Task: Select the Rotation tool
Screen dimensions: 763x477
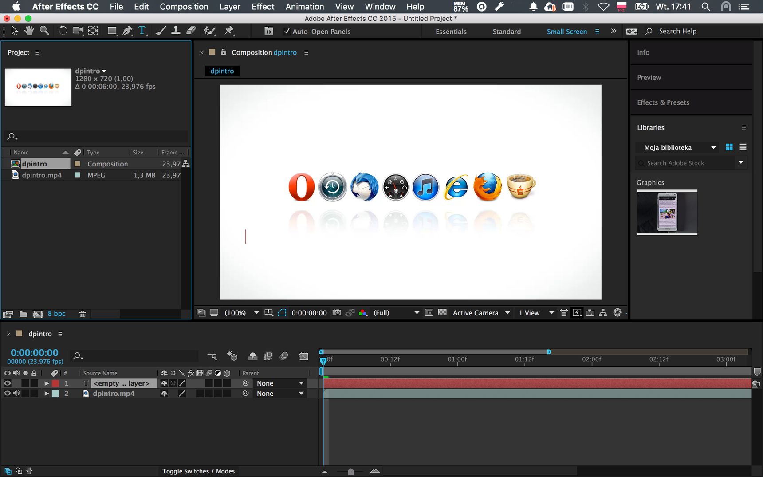Action: 63,31
